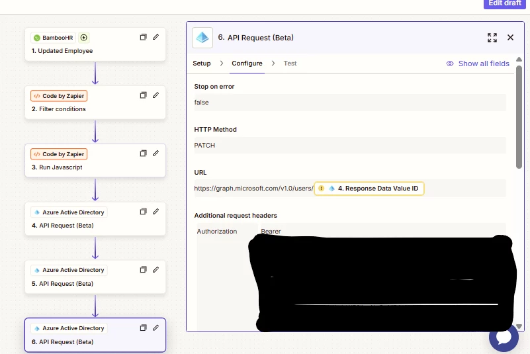
Task: Click Azure Active Directory badge in step 6
Action: 69,328
